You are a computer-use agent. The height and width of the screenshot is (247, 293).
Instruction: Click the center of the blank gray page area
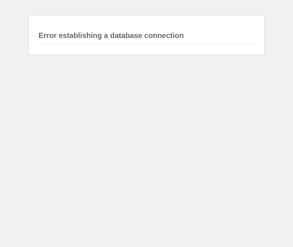(x=146, y=150)
